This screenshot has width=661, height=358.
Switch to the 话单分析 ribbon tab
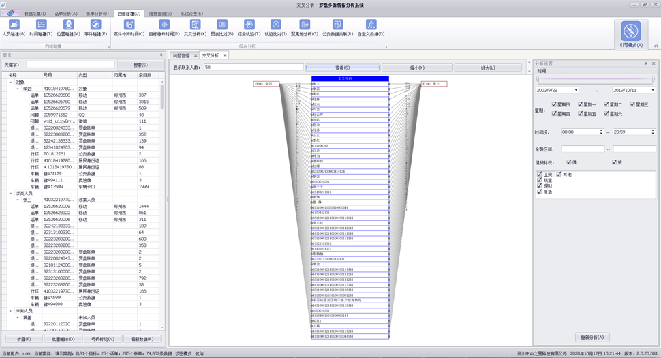coord(66,14)
